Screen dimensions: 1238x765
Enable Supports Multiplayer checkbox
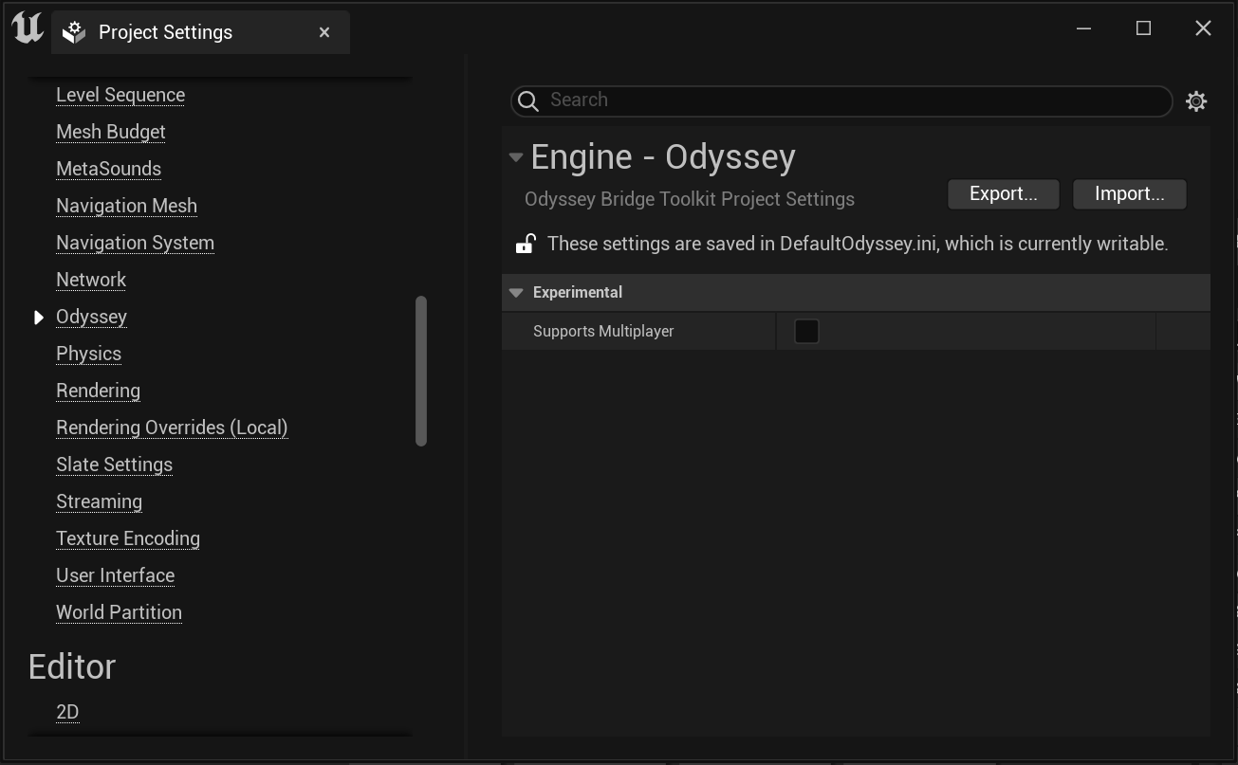(806, 331)
